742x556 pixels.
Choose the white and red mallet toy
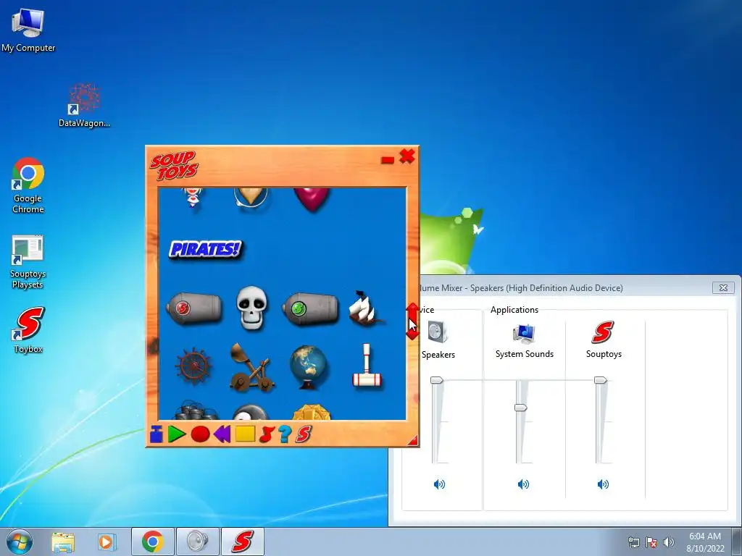(367, 366)
